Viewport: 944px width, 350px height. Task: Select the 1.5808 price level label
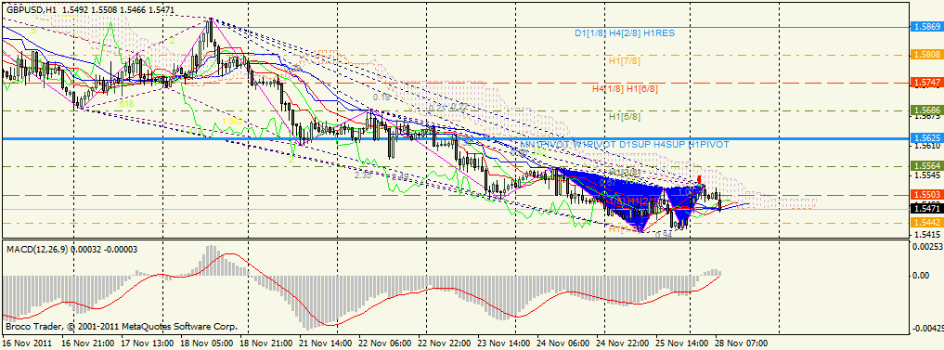(x=926, y=54)
